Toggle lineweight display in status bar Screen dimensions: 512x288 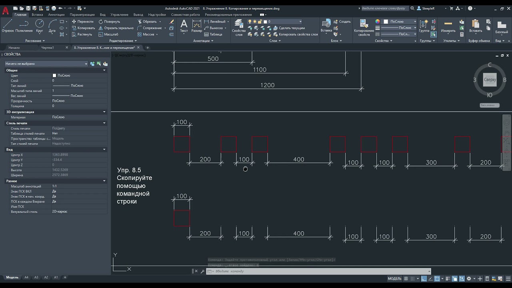pos(449,278)
